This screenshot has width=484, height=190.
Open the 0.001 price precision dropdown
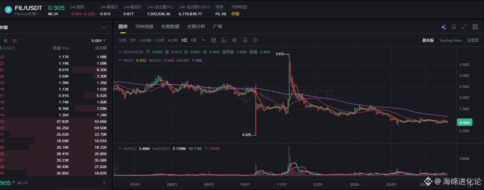coord(98,41)
